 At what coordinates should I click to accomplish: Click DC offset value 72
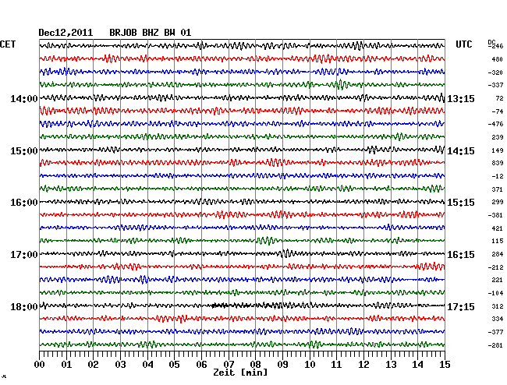pos(499,98)
